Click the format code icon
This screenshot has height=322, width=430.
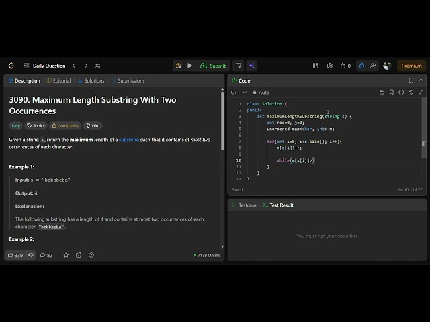pyautogui.click(x=382, y=93)
